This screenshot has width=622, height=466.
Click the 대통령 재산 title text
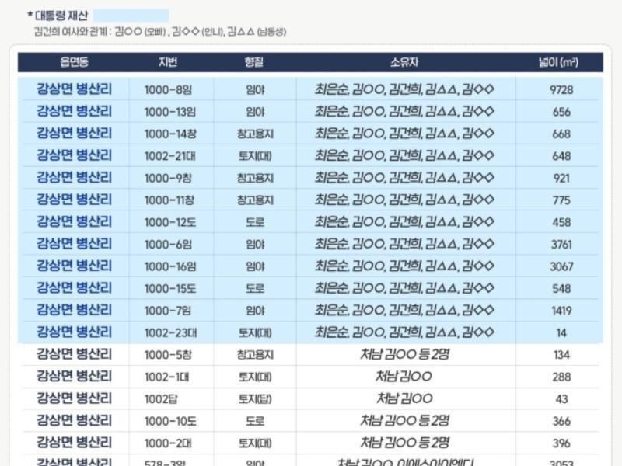click(x=61, y=16)
